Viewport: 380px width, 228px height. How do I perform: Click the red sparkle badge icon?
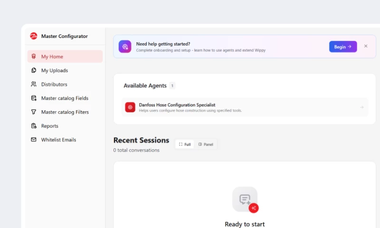coord(254,208)
